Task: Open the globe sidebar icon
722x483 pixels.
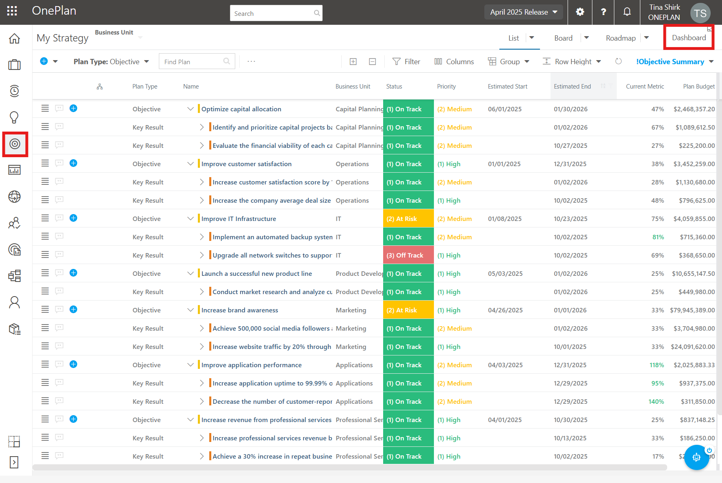Action: pyautogui.click(x=15, y=197)
